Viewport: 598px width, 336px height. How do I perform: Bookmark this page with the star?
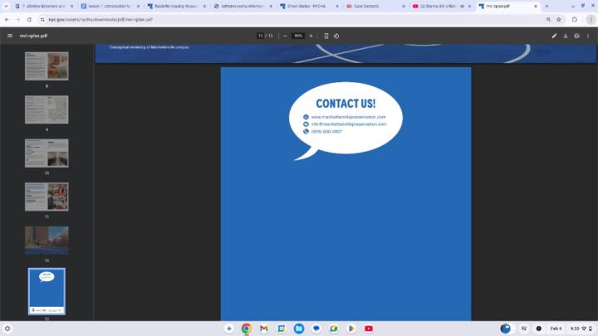click(x=559, y=19)
